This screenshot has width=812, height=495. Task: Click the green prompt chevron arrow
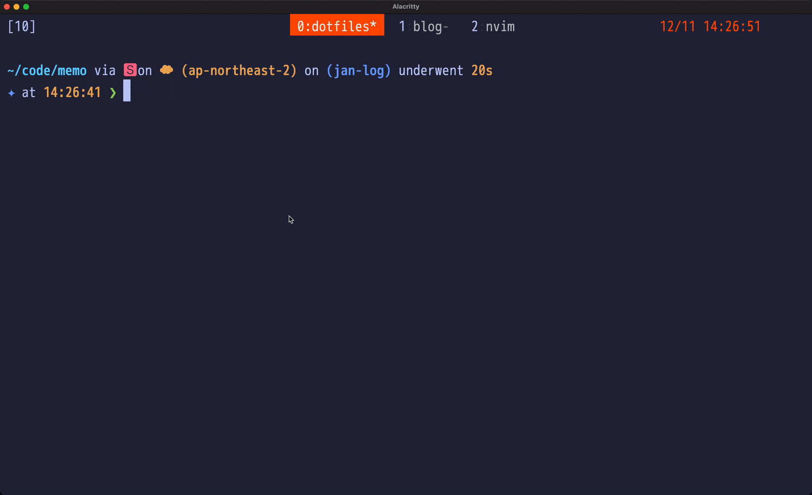pyautogui.click(x=113, y=93)
